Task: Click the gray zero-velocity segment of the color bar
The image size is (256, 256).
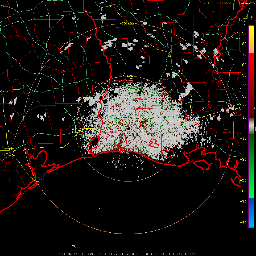Action: (251, 126)
